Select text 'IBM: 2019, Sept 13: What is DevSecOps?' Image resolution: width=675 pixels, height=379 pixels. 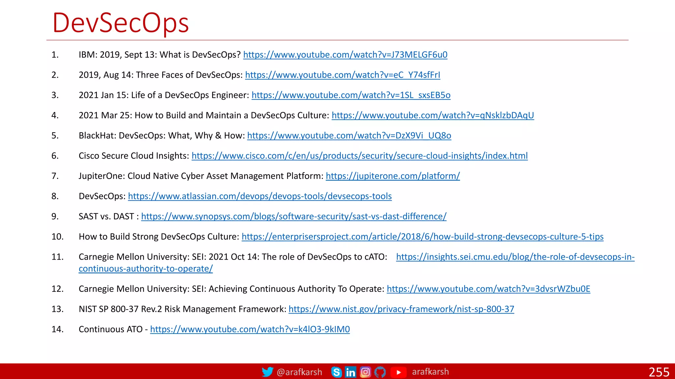click(x=160, y=55)
